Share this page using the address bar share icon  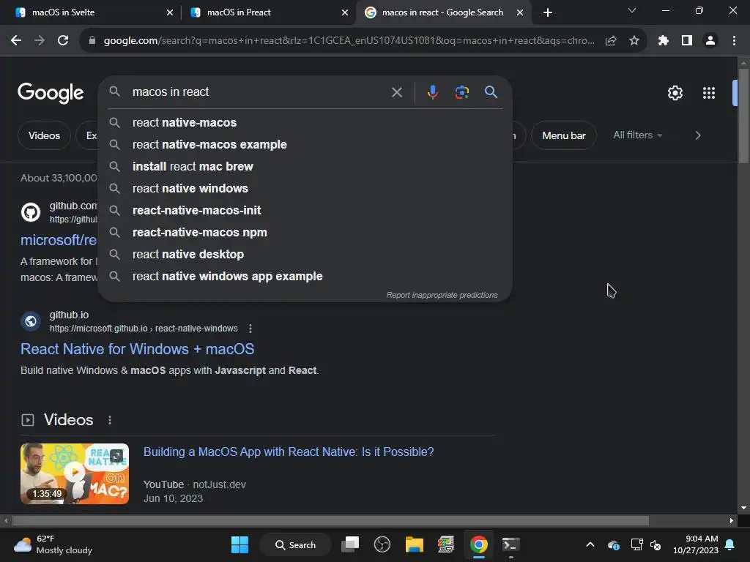tap(611, 41)
